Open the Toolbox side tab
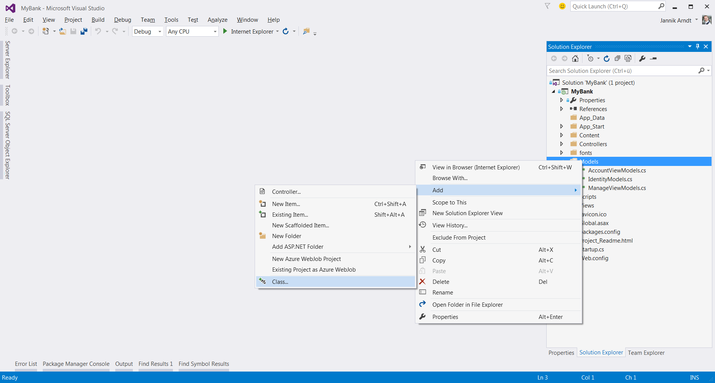The height and width of the screenshot is (383, 715). [x=7, y=95]
